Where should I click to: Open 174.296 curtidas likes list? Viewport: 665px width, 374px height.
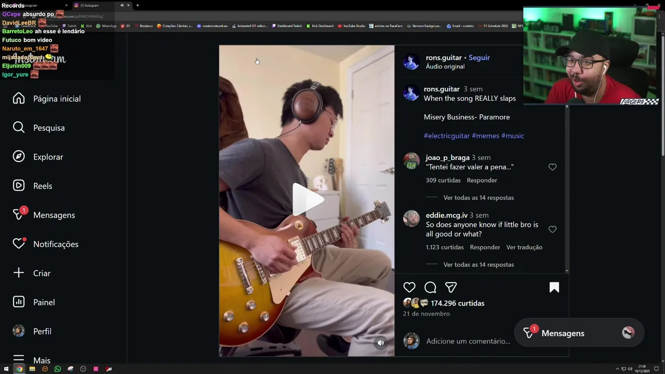pyautogui.click(x=457, y=303)
